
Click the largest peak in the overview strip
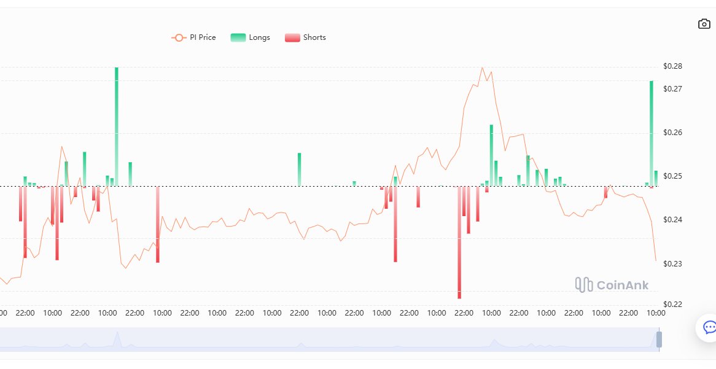tap(117, 336)
